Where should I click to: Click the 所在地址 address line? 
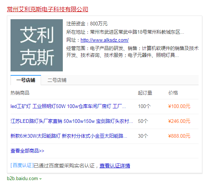point(125,32)
